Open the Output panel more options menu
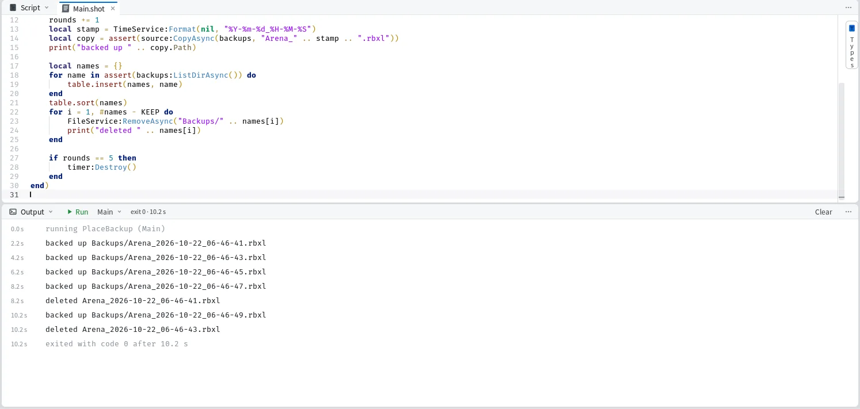The height and width of the screenshot is (409, 860). click(x=848, y=212)
